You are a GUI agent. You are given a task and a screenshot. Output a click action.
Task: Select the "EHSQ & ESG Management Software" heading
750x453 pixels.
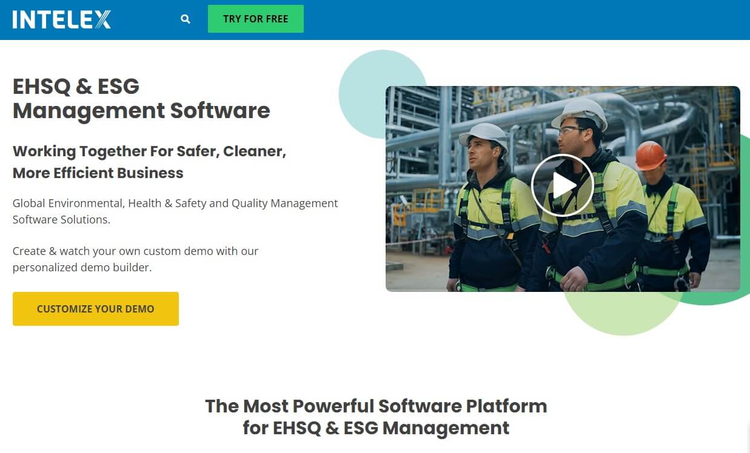pyautogui.click(x=141, y=99)
